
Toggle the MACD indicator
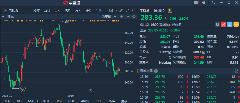point(33,101)
